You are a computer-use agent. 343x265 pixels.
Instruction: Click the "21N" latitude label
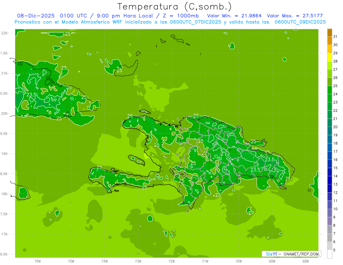(5, 73)
